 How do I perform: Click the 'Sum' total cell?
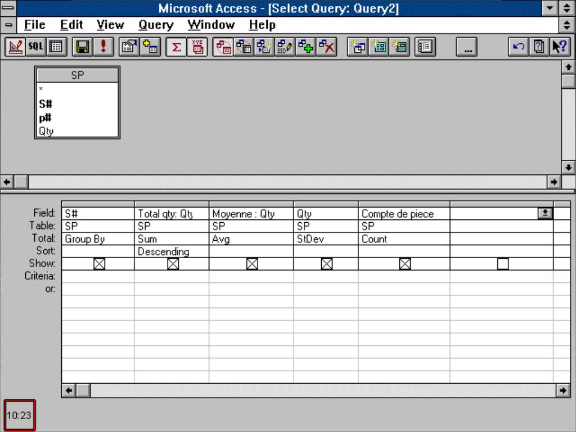(x=172, y=238)
